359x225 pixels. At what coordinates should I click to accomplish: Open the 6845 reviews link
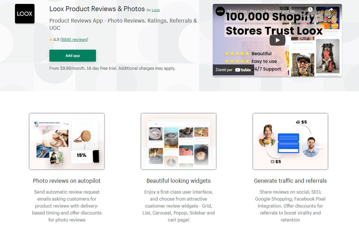(x=74, y=39)
